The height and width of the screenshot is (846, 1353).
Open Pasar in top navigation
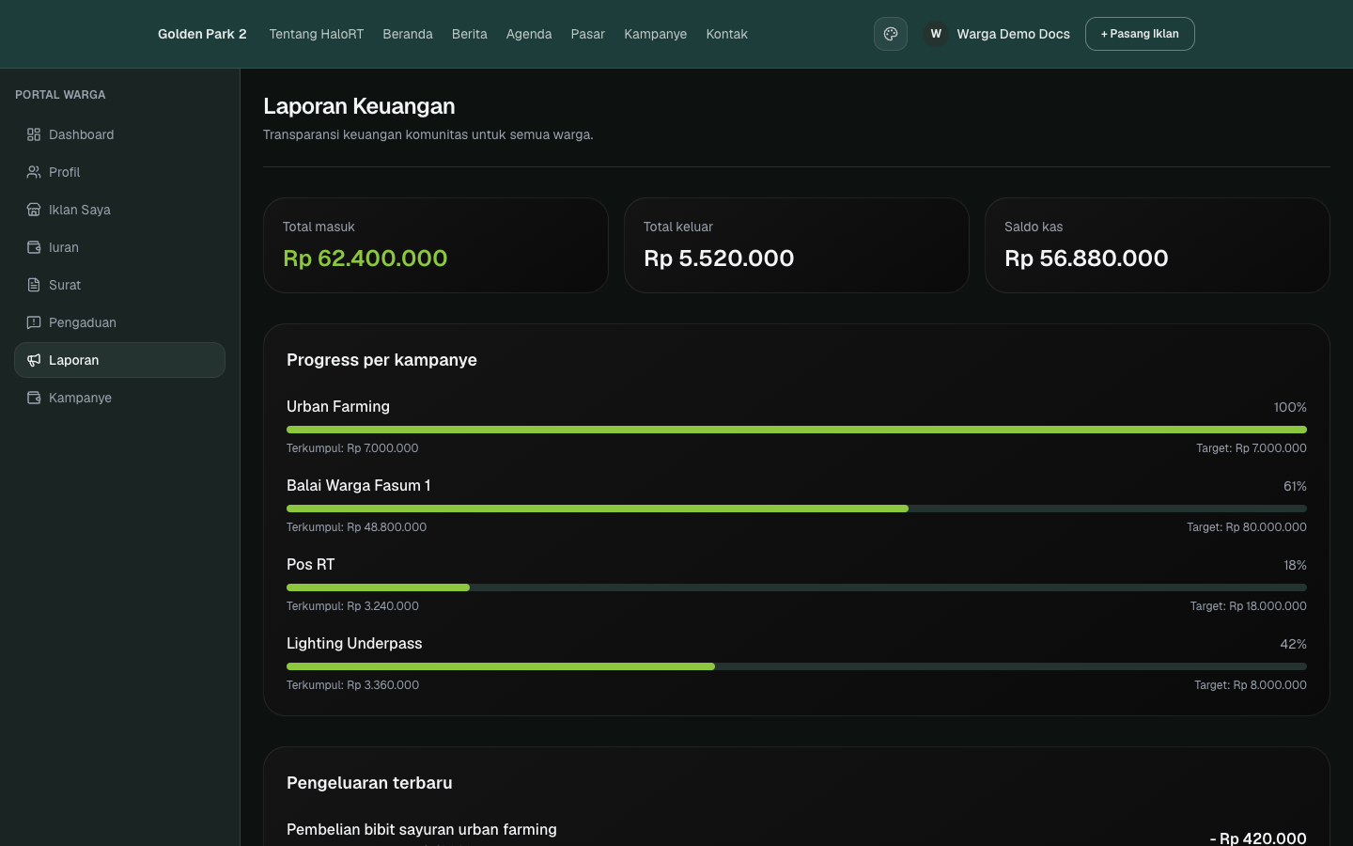(x=588, y=34)
